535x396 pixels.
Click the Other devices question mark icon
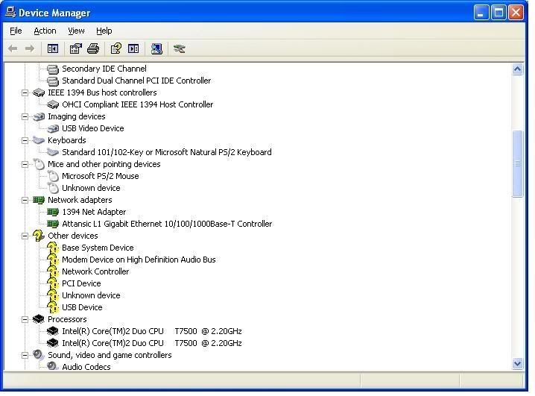point(39,236)
